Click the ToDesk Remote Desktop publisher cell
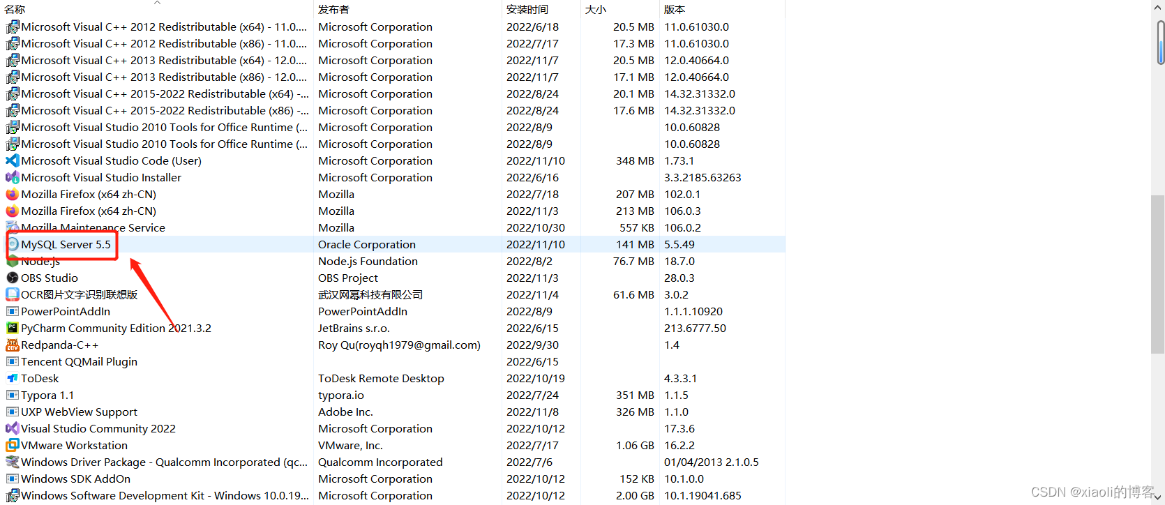The width and height of the screenshot is (1165, 505). click(381, 379)
